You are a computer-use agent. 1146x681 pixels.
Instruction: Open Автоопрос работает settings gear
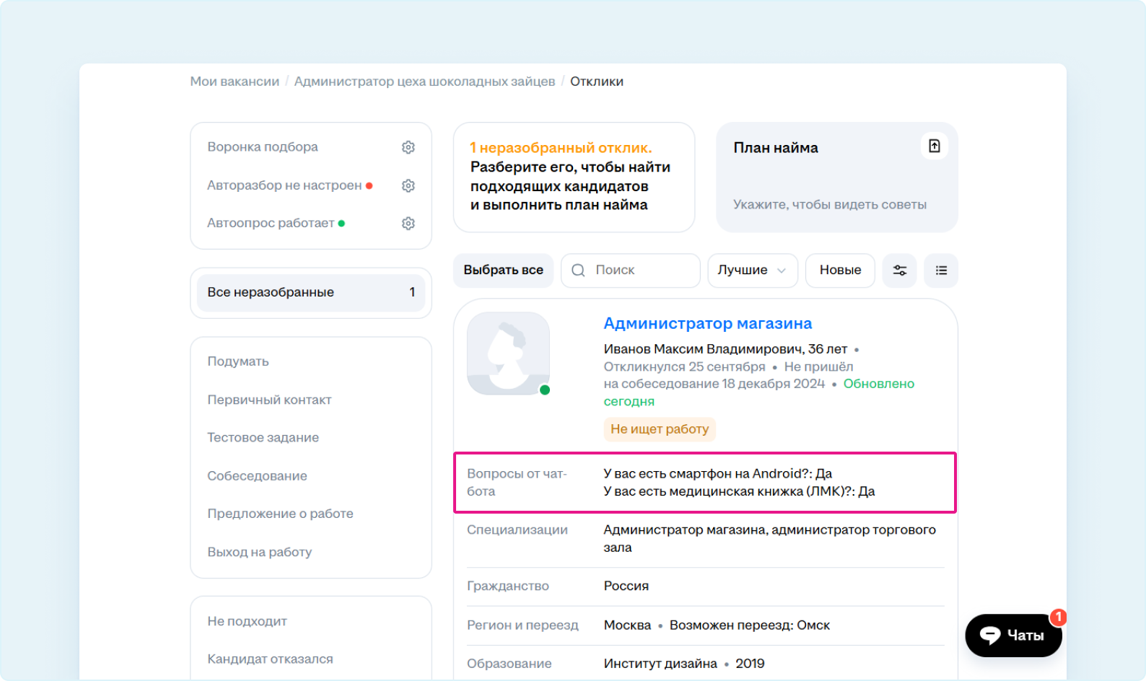(408, 224)
